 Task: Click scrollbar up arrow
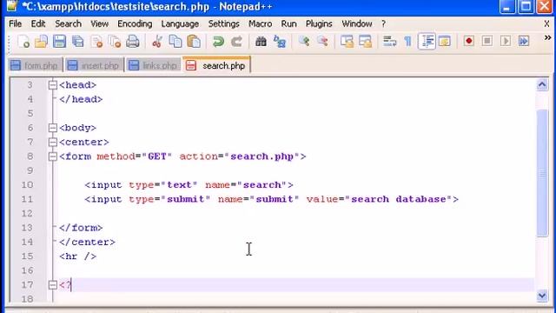pos(542,84)
